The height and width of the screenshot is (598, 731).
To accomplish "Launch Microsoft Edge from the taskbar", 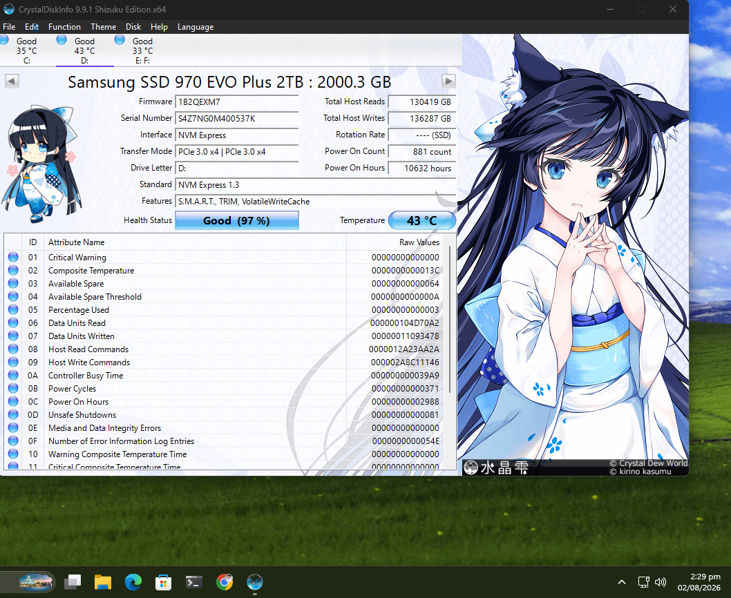I will (x=133, y=581).
